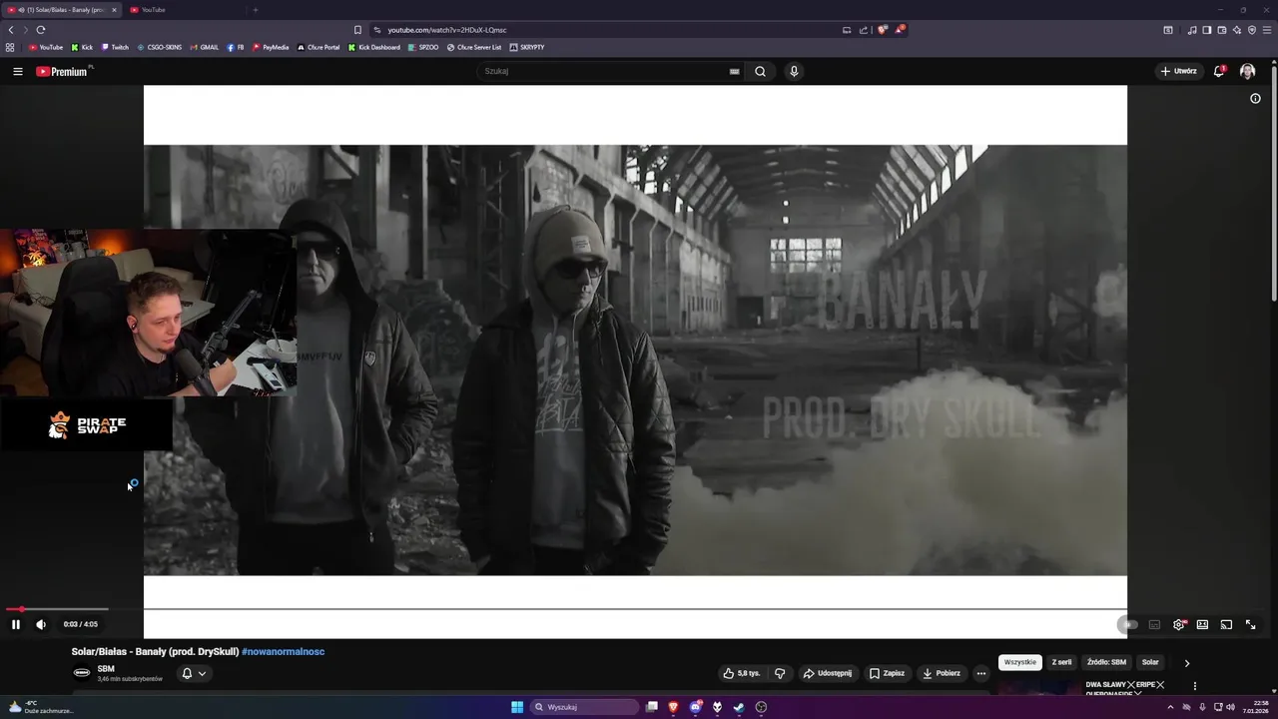Screen dimensions: 1278x719
Task: Open the Twitch bookmark
Action: click(x=115, y=47)
